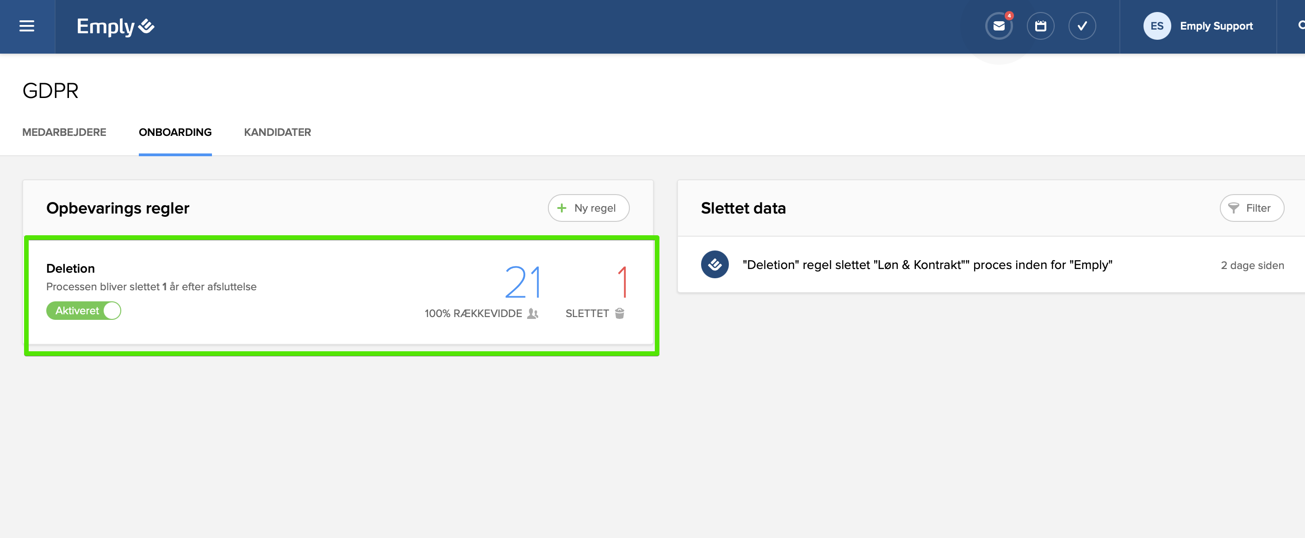1305x538 pixels.
Task: Switch to the MEDARBEJDERE tab
Action: click(64, 133)
